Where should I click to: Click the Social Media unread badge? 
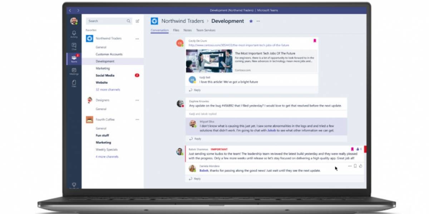[x=137, y=75]
